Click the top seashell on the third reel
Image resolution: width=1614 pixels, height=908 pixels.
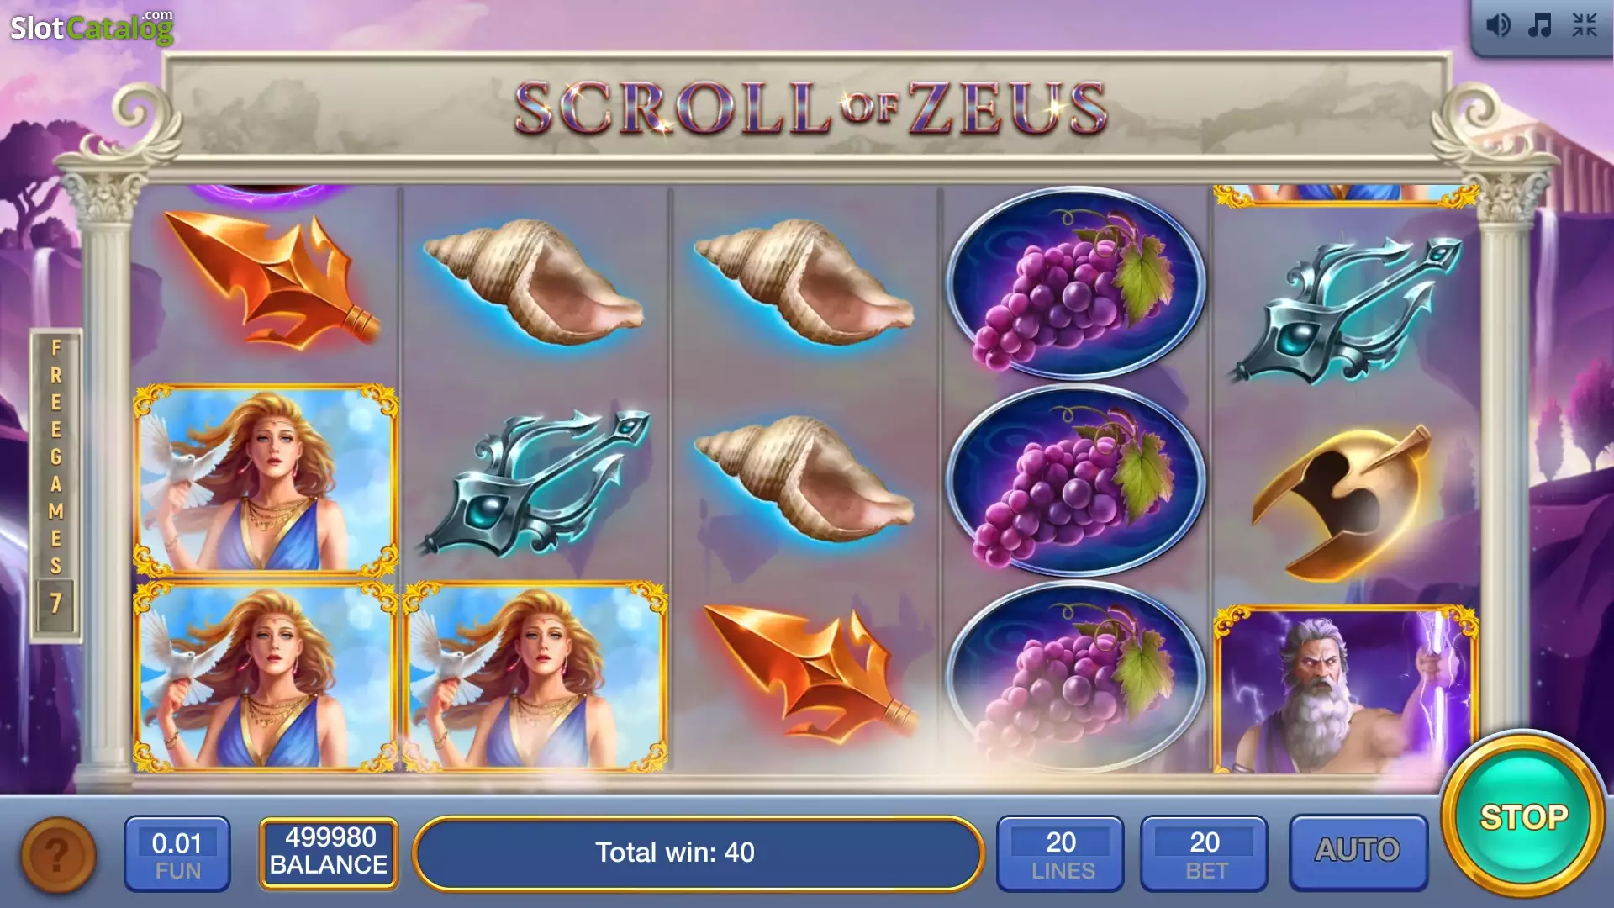804,282
